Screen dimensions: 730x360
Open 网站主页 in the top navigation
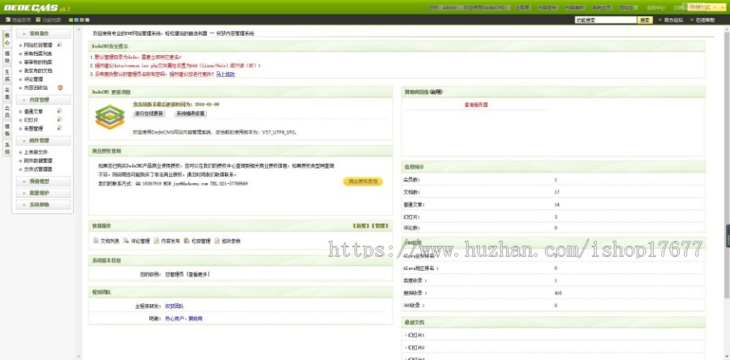[x=629, y=8]
